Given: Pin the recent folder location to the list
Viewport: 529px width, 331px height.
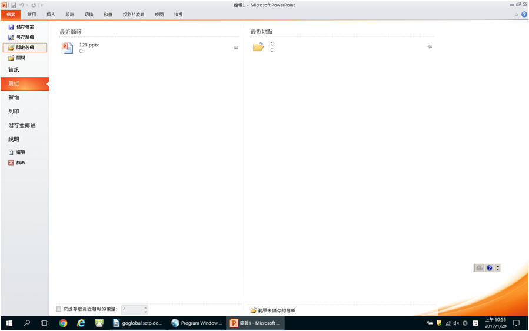Looking at the screenshot, I should (430, 47).
